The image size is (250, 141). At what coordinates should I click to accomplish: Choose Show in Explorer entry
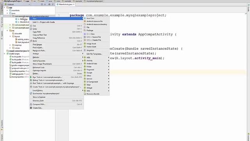coord(56,97)
